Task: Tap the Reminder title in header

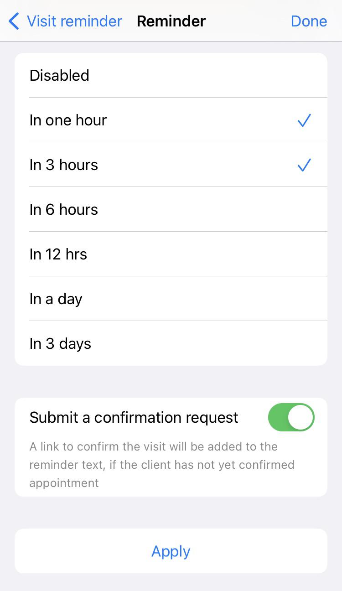Action: coord(171,21)
